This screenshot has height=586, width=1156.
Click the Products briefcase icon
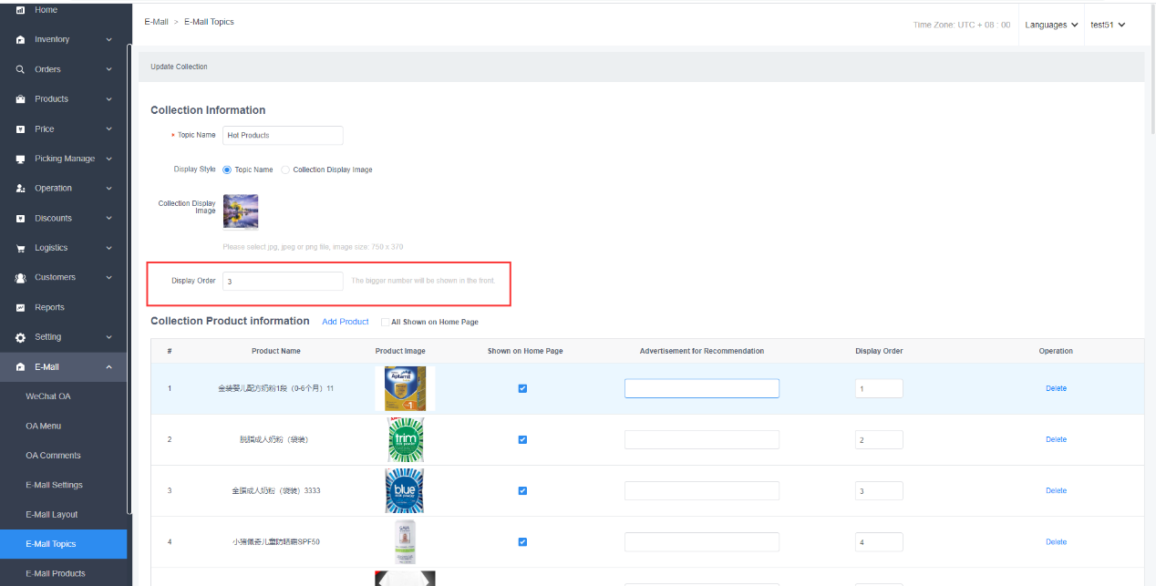(20, 99)
